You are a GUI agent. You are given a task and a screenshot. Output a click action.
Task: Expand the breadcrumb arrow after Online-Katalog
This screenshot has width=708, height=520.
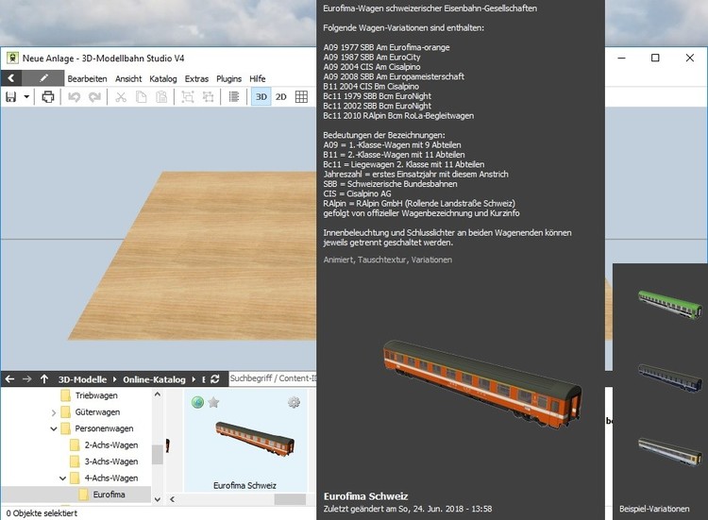point(194,379)
